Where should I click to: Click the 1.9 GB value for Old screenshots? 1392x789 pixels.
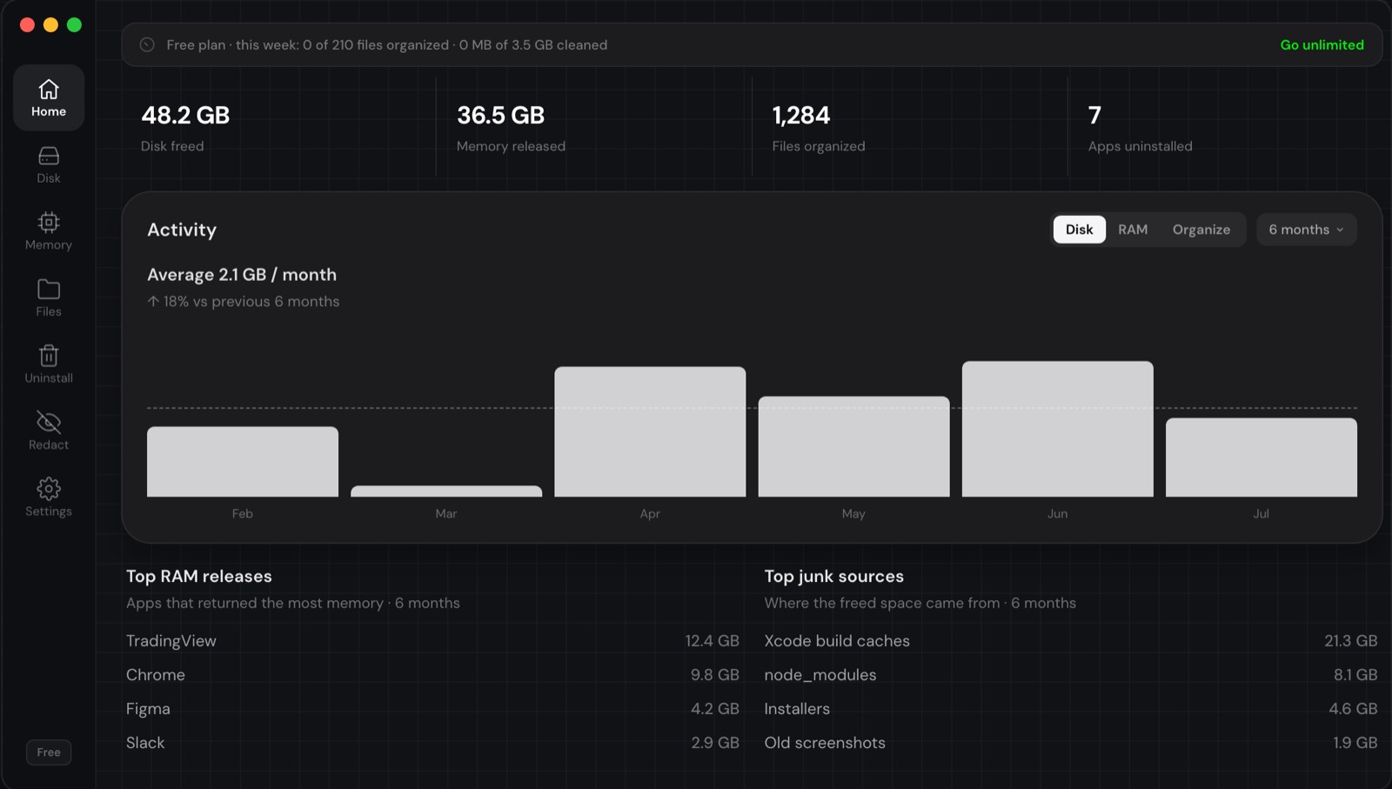pos(1355,743)
